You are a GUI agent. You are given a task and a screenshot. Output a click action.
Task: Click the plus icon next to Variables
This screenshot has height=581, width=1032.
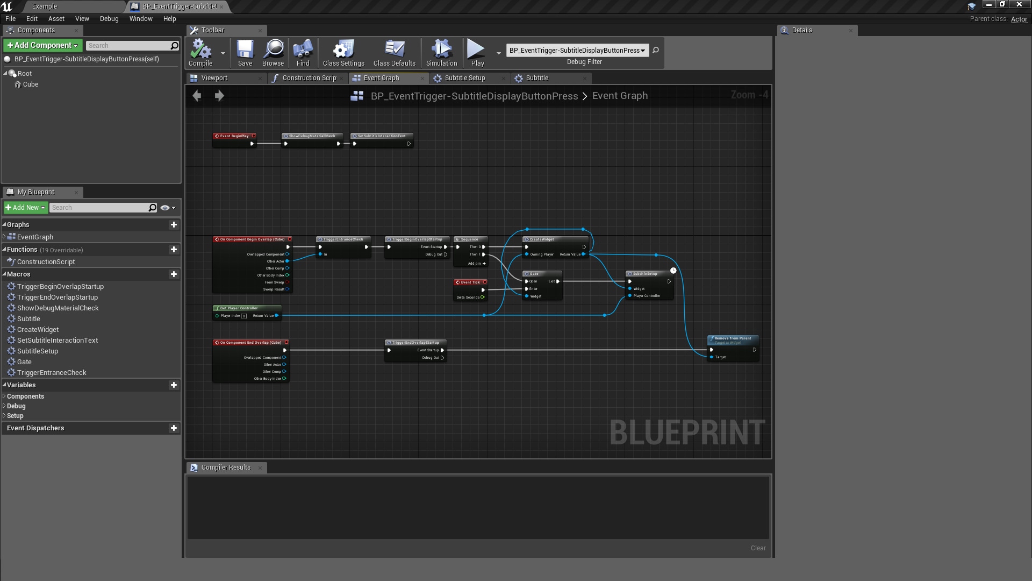[x=174, y=385]
